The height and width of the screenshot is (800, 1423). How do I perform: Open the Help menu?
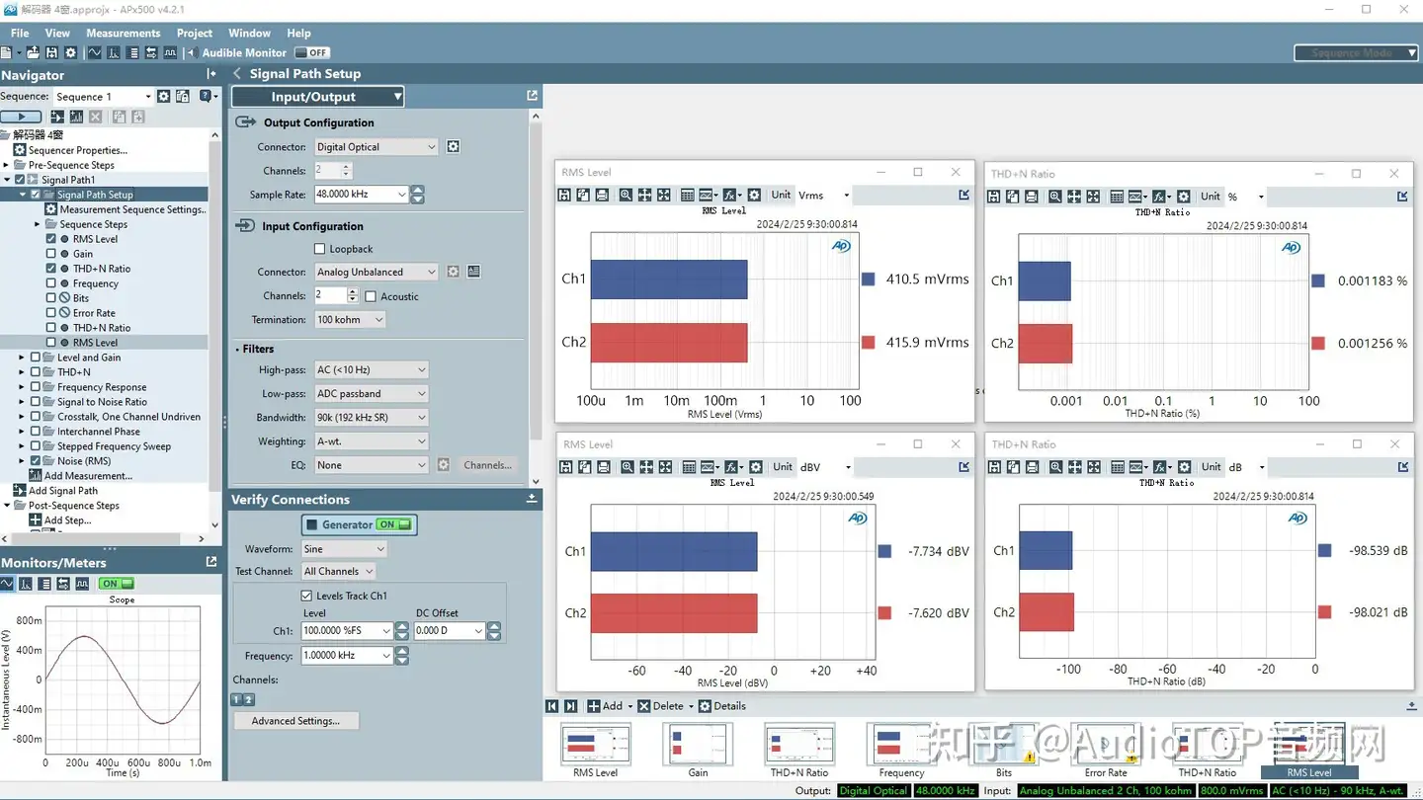(298, 33)
